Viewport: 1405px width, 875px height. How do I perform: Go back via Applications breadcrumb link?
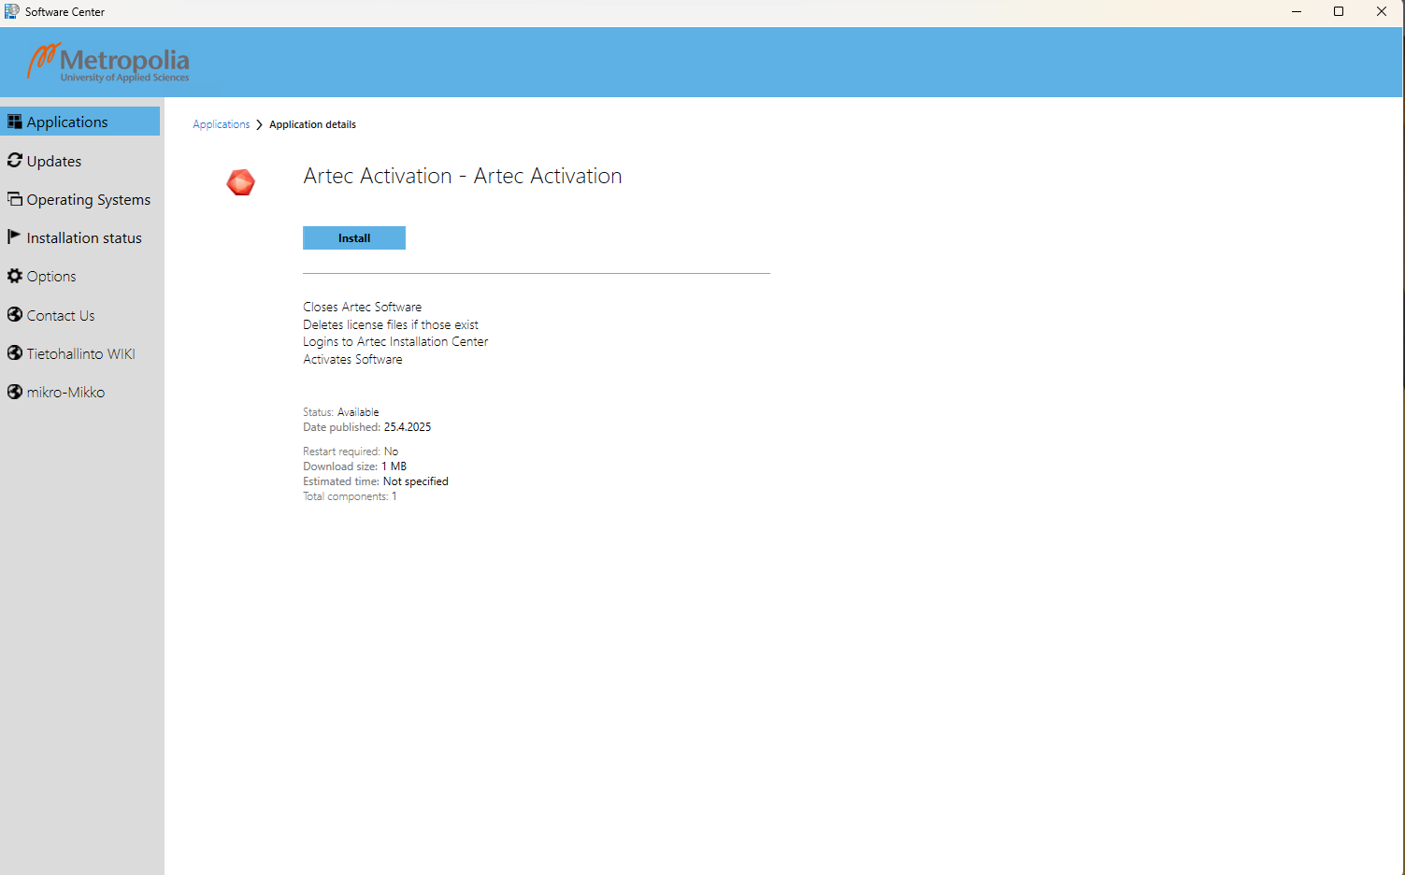click(x=222, y=124)
